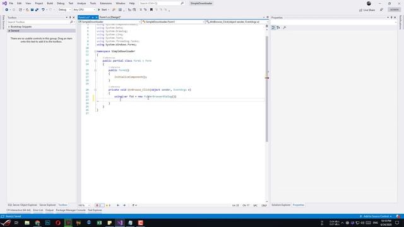
Task: Open Chrome from the taskbar
Action: (37, 223)
